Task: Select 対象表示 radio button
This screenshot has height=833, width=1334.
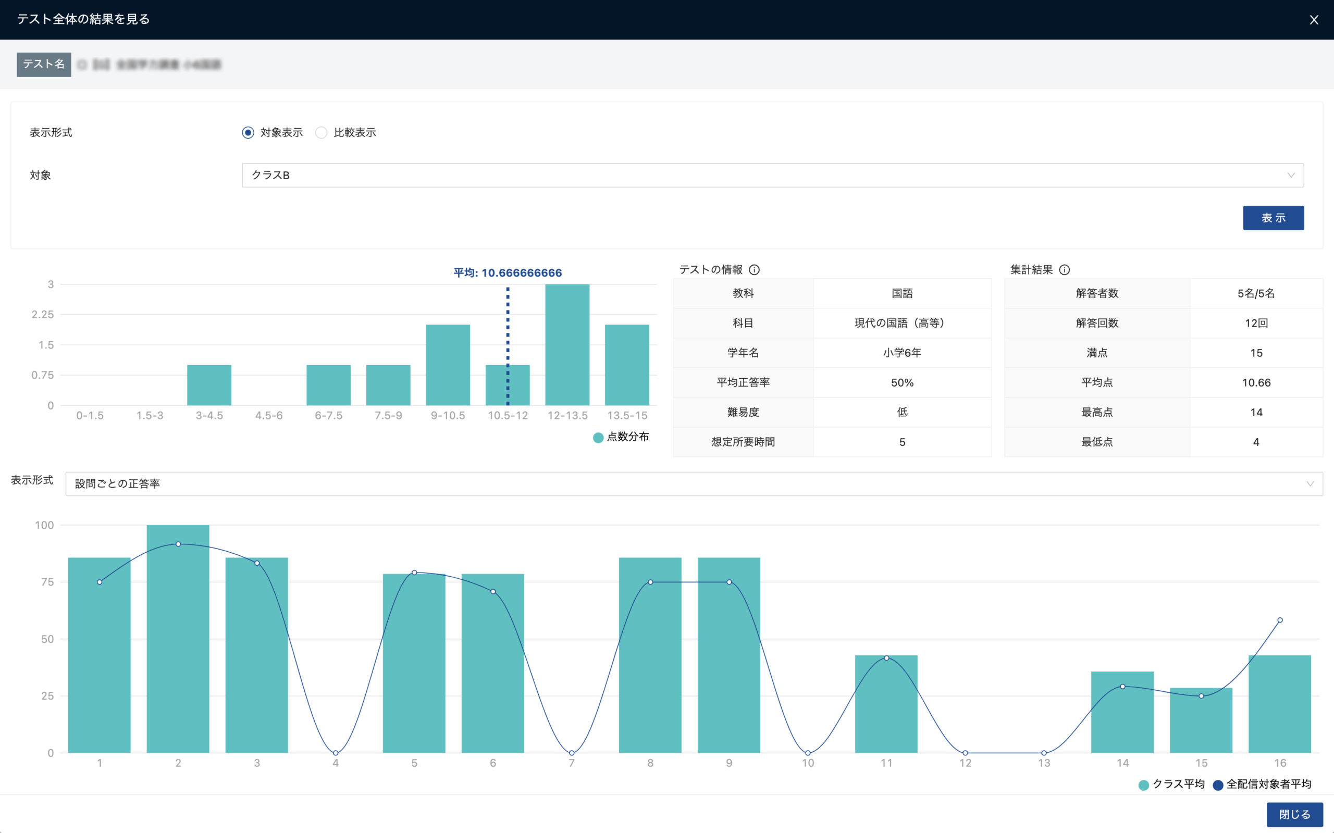Action: (x=248, y=133)
